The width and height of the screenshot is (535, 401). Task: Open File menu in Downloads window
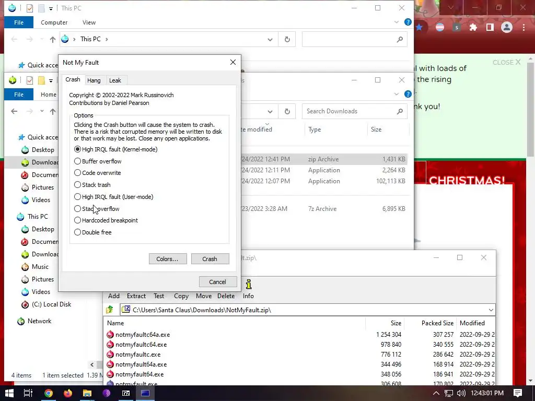point(19,95)
